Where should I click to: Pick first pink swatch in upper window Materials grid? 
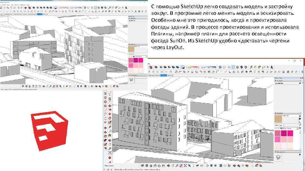tap(131, 60)
